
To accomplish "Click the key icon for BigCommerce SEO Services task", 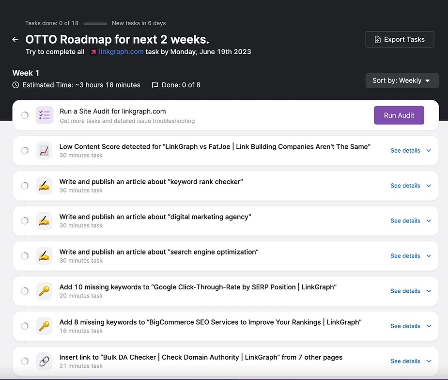I will coord(44,326).
